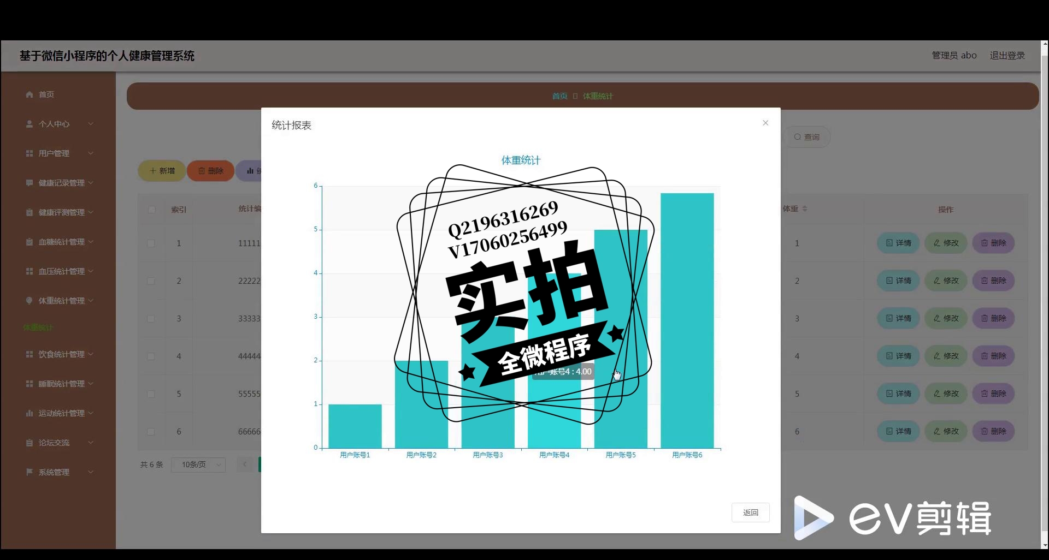Viewport: 1049px width, 560px height.
Task: Click 修改 for row with 体重 2
Action: pyautogui.click(x=946, y=281)
